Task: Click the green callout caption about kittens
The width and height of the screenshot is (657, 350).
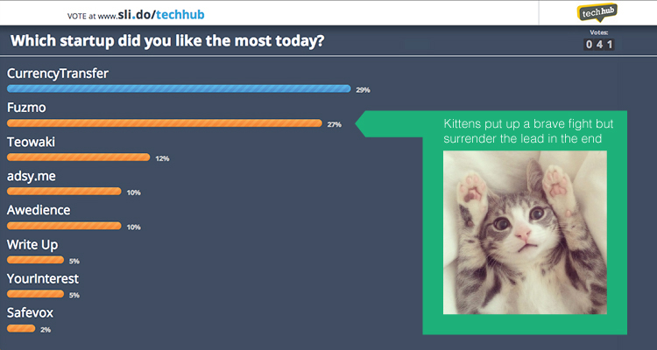Action: point(528,131)
